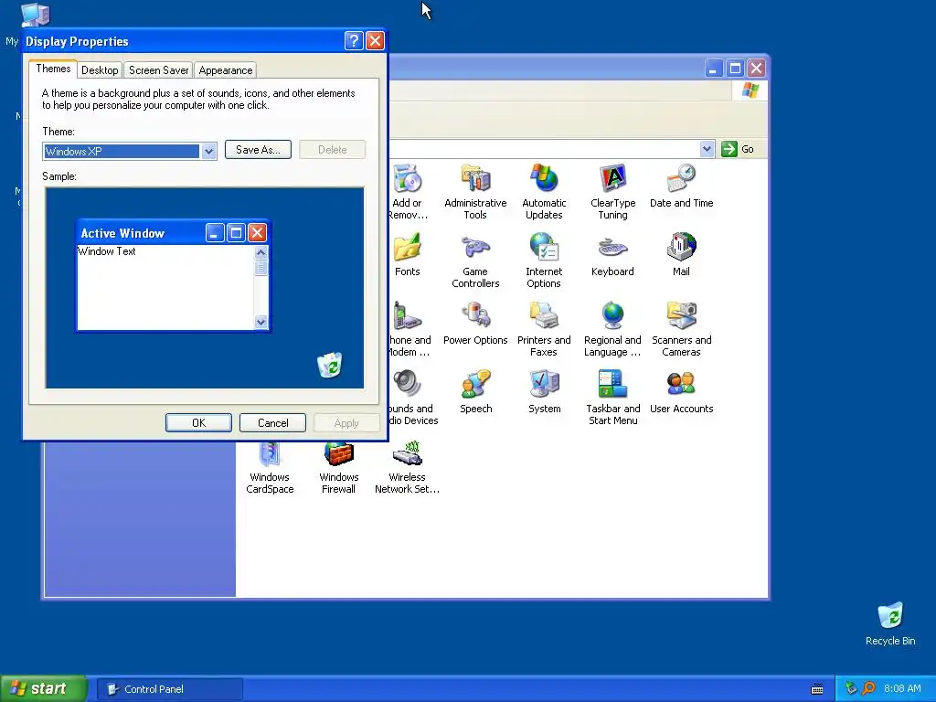The width and height of the screenshot is (936, 702).
Task: Click OK in Display Properties
Action: coord(198,422)
